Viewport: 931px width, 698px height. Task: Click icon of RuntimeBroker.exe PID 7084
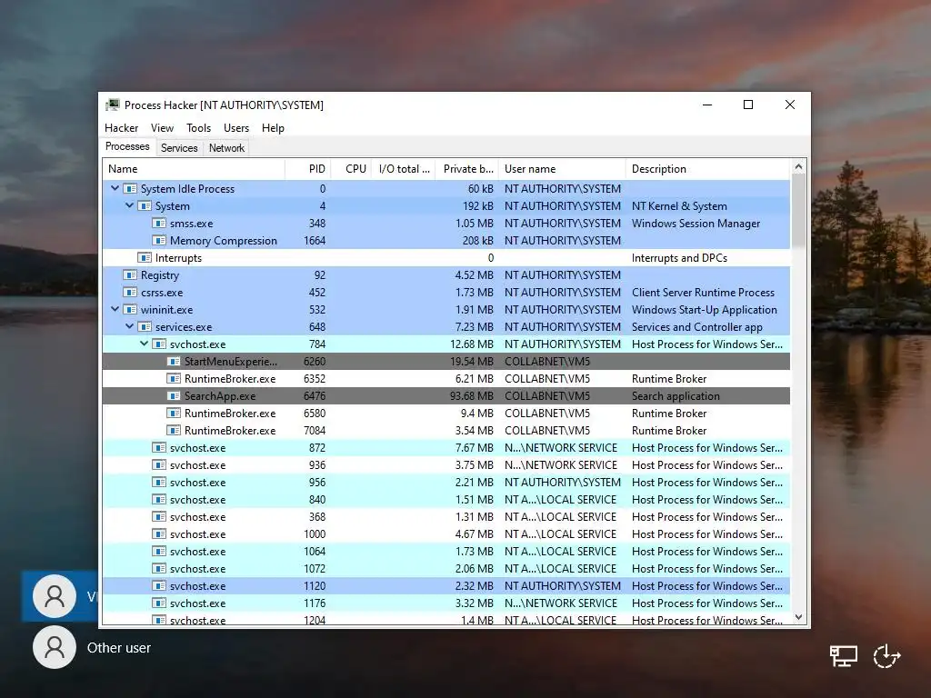[174, 430]
